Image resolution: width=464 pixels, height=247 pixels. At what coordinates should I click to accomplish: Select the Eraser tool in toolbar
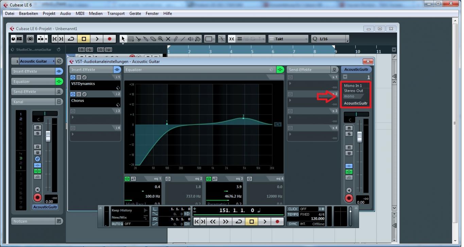tap(153, 39)
